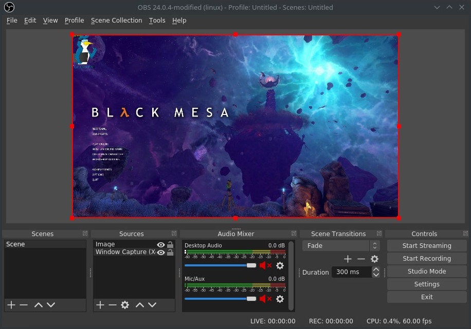Add a scene transition plus icon
Image resolution: width=471 pixels, height=329 pixels.
click(348, 259)
